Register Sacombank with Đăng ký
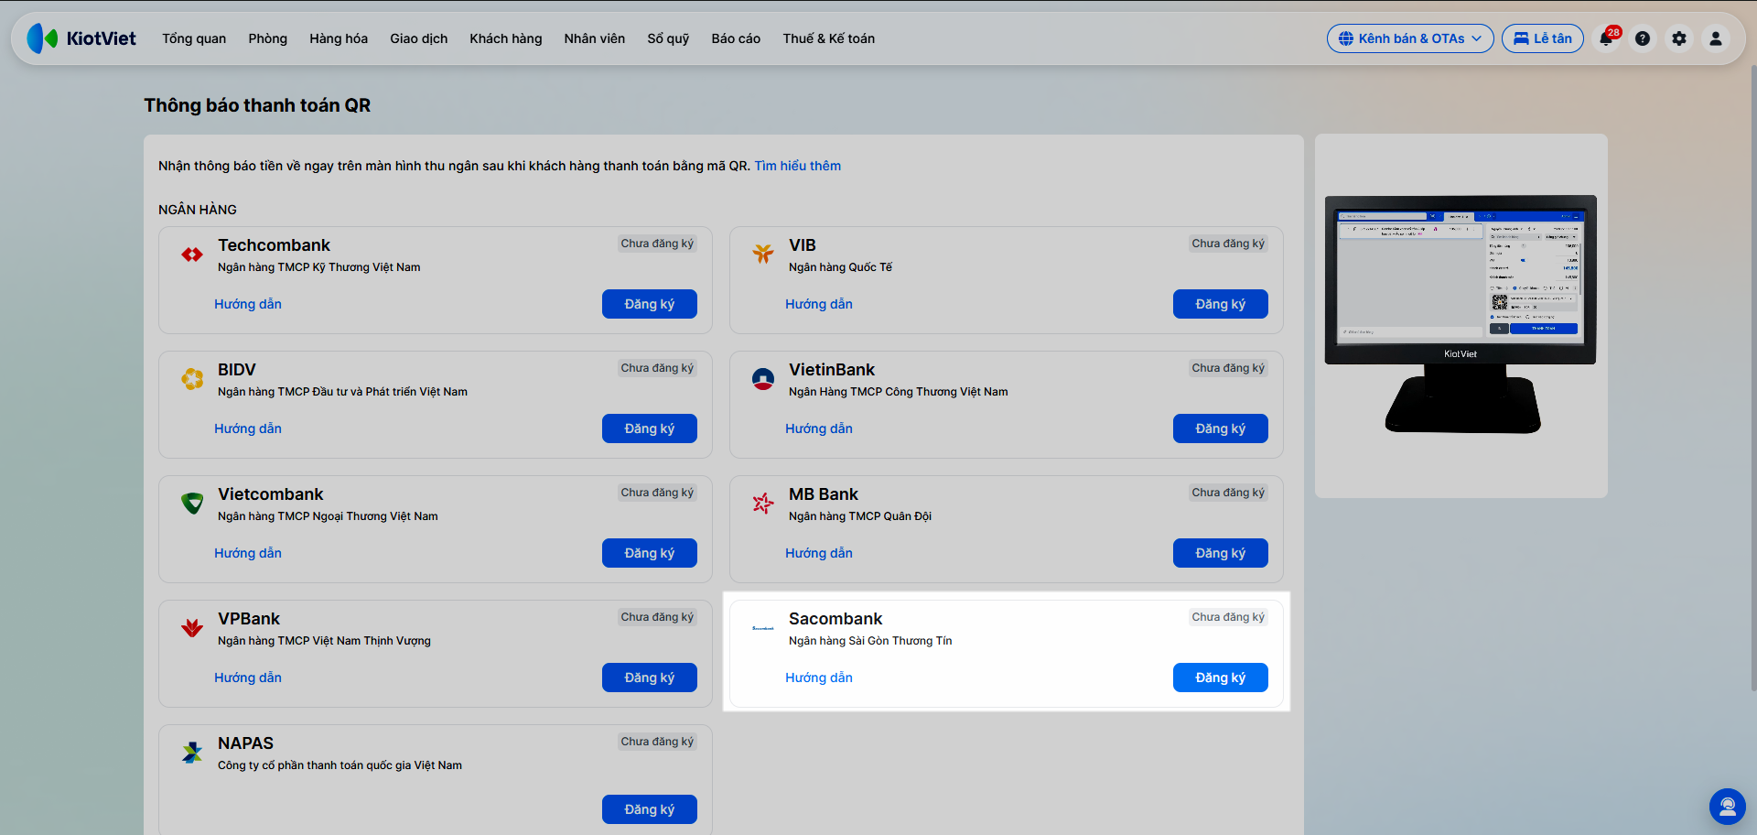Image resolution: width=1757 pixels, height=835 pixels. click(x=1221, y=678)
